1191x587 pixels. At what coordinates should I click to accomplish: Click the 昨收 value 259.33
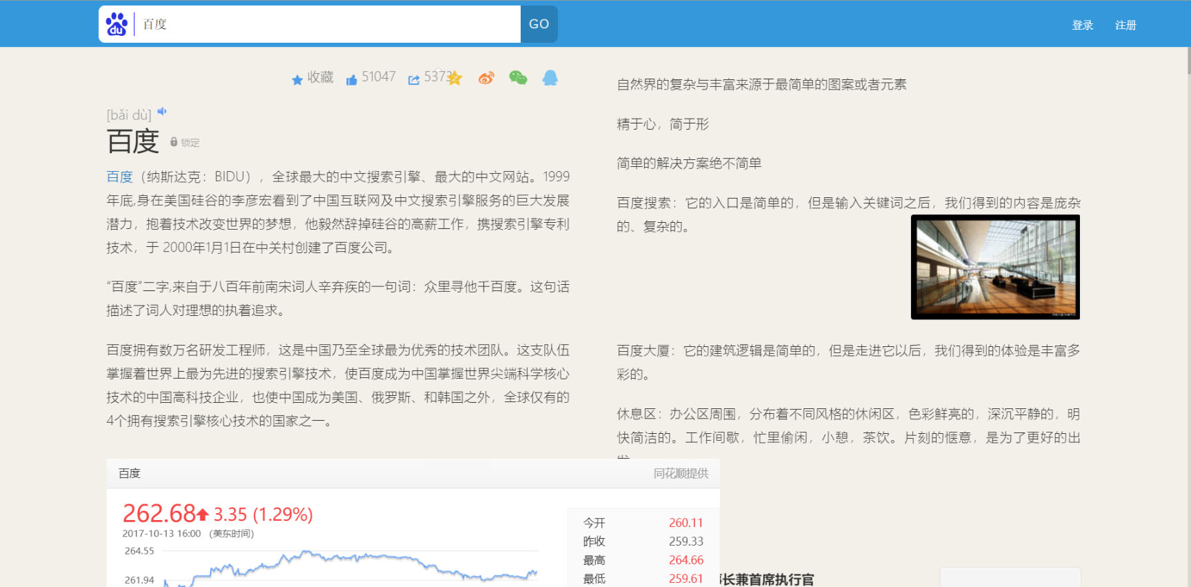685,541
